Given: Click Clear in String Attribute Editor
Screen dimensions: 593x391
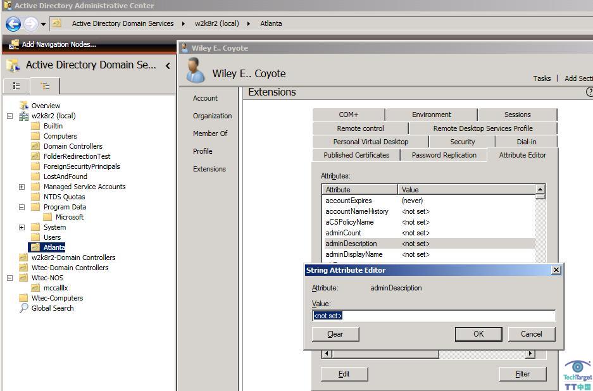Looking at the screenshot, I should (335, 334).
